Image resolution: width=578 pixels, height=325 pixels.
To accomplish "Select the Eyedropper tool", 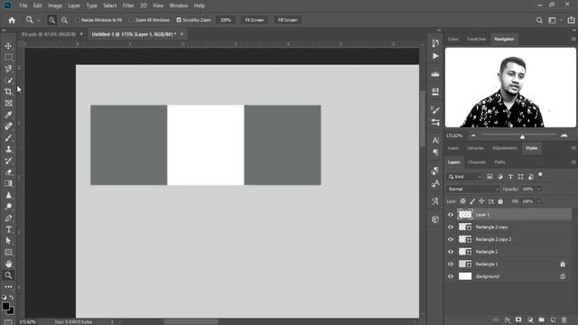I will click(x=8, y=115).
